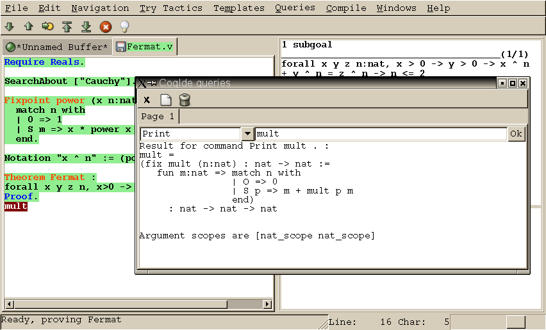
Task: Click the editor's horizontal scrollbar
Action: (138, 304)
